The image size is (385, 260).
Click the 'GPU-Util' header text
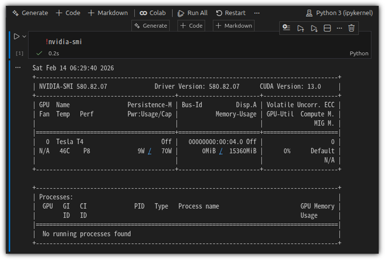(x=280, y=114)
